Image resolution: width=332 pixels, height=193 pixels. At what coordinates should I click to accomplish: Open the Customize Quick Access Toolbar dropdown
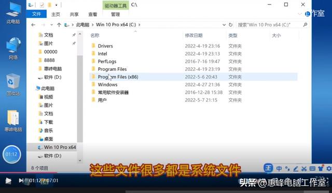point(57,5)
